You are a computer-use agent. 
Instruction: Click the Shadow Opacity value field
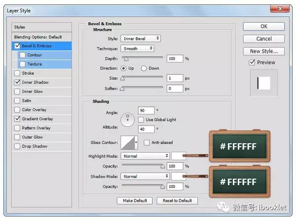pos(175,187)
